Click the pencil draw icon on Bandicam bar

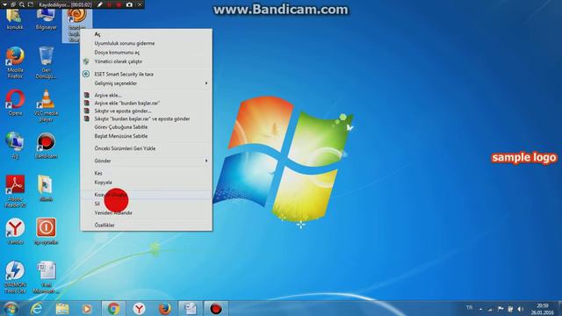tap(99, 4)
